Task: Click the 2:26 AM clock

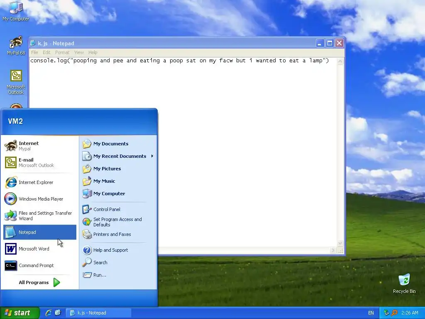Action: click(410, 313)
